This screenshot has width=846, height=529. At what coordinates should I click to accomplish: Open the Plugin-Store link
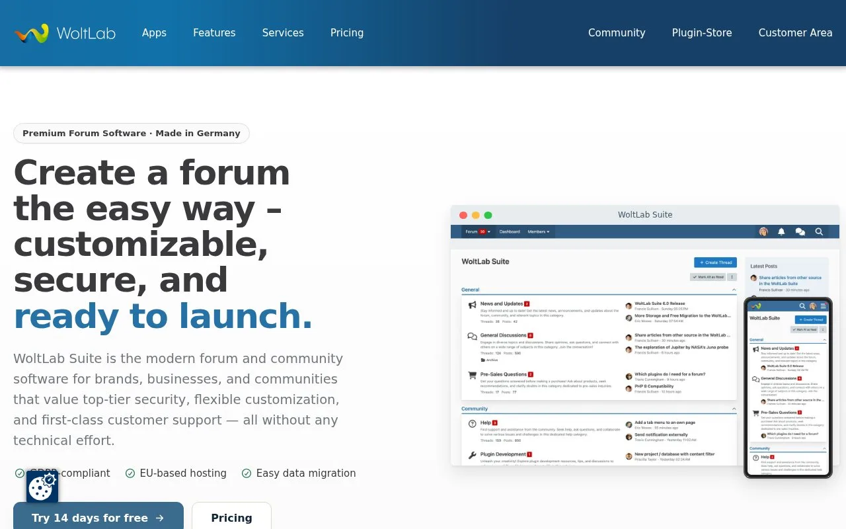click(x=702, y=33)
